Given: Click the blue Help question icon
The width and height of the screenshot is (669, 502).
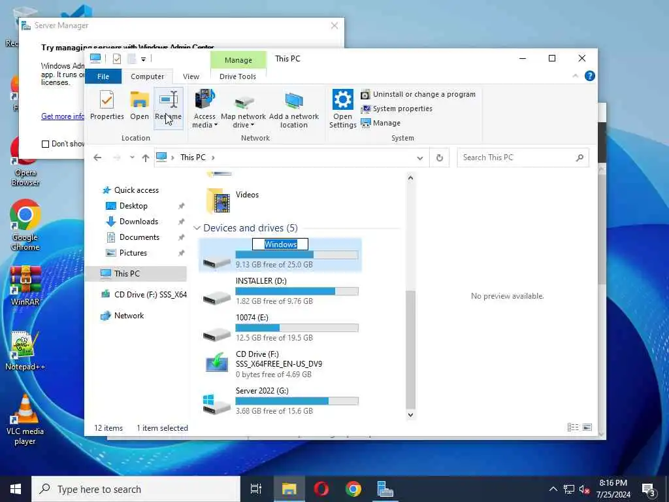Looking at the screenshot, I should [x=590, y=76].
